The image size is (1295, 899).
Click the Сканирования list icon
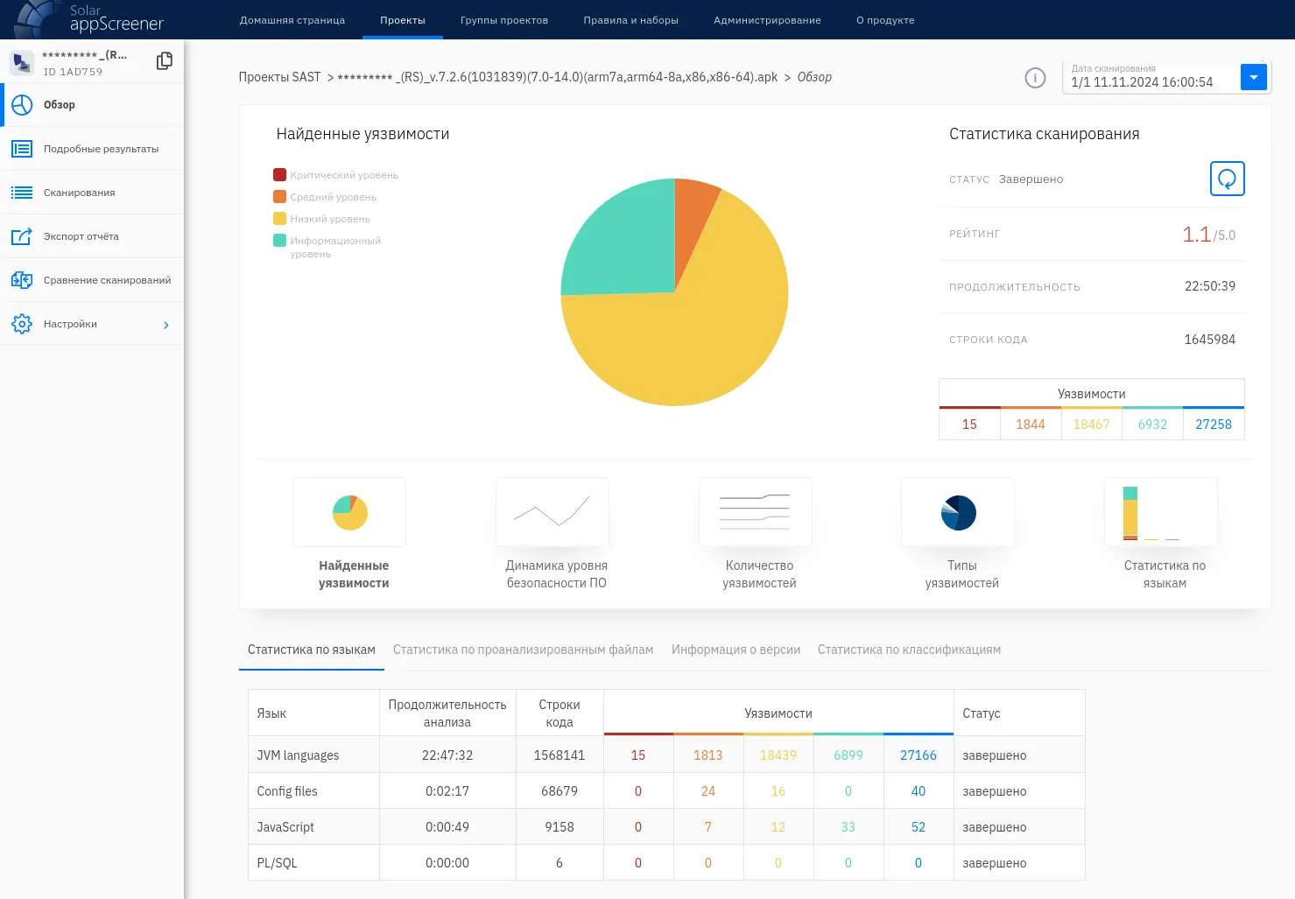tap(22, 193)
